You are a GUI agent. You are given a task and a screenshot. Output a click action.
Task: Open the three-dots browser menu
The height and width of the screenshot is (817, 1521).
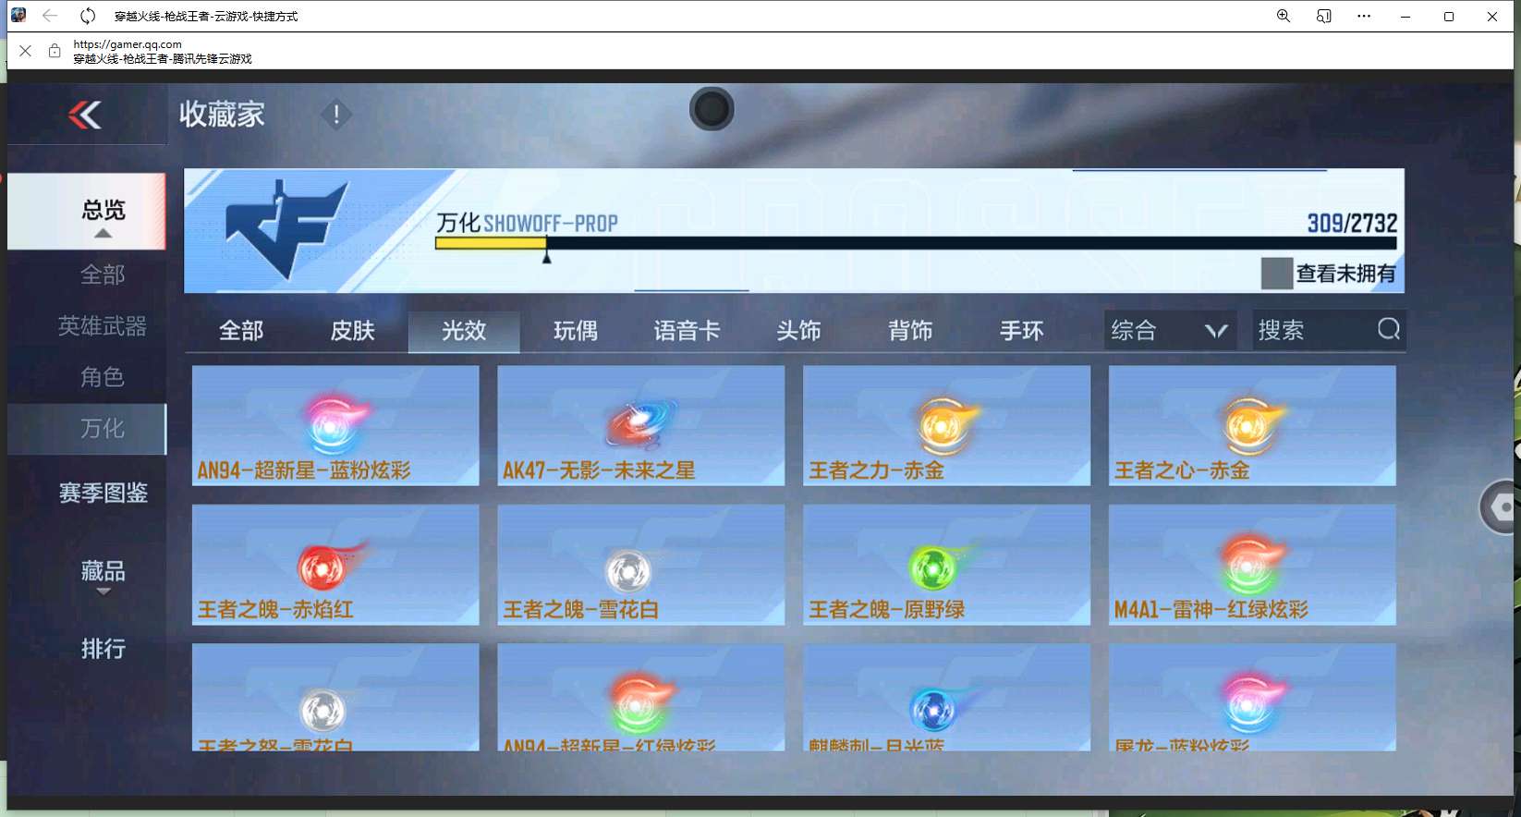(x=1364, y=16)
